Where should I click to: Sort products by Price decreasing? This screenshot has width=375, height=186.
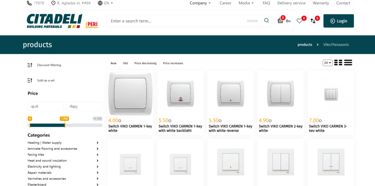click(x=145, y=63)
